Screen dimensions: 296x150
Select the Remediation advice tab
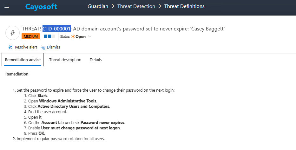coord(23,60)
